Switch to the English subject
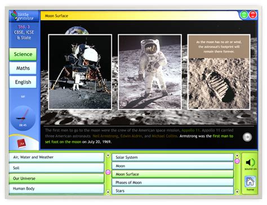Viewport: 267px width, 205px height. click(23, 82)
